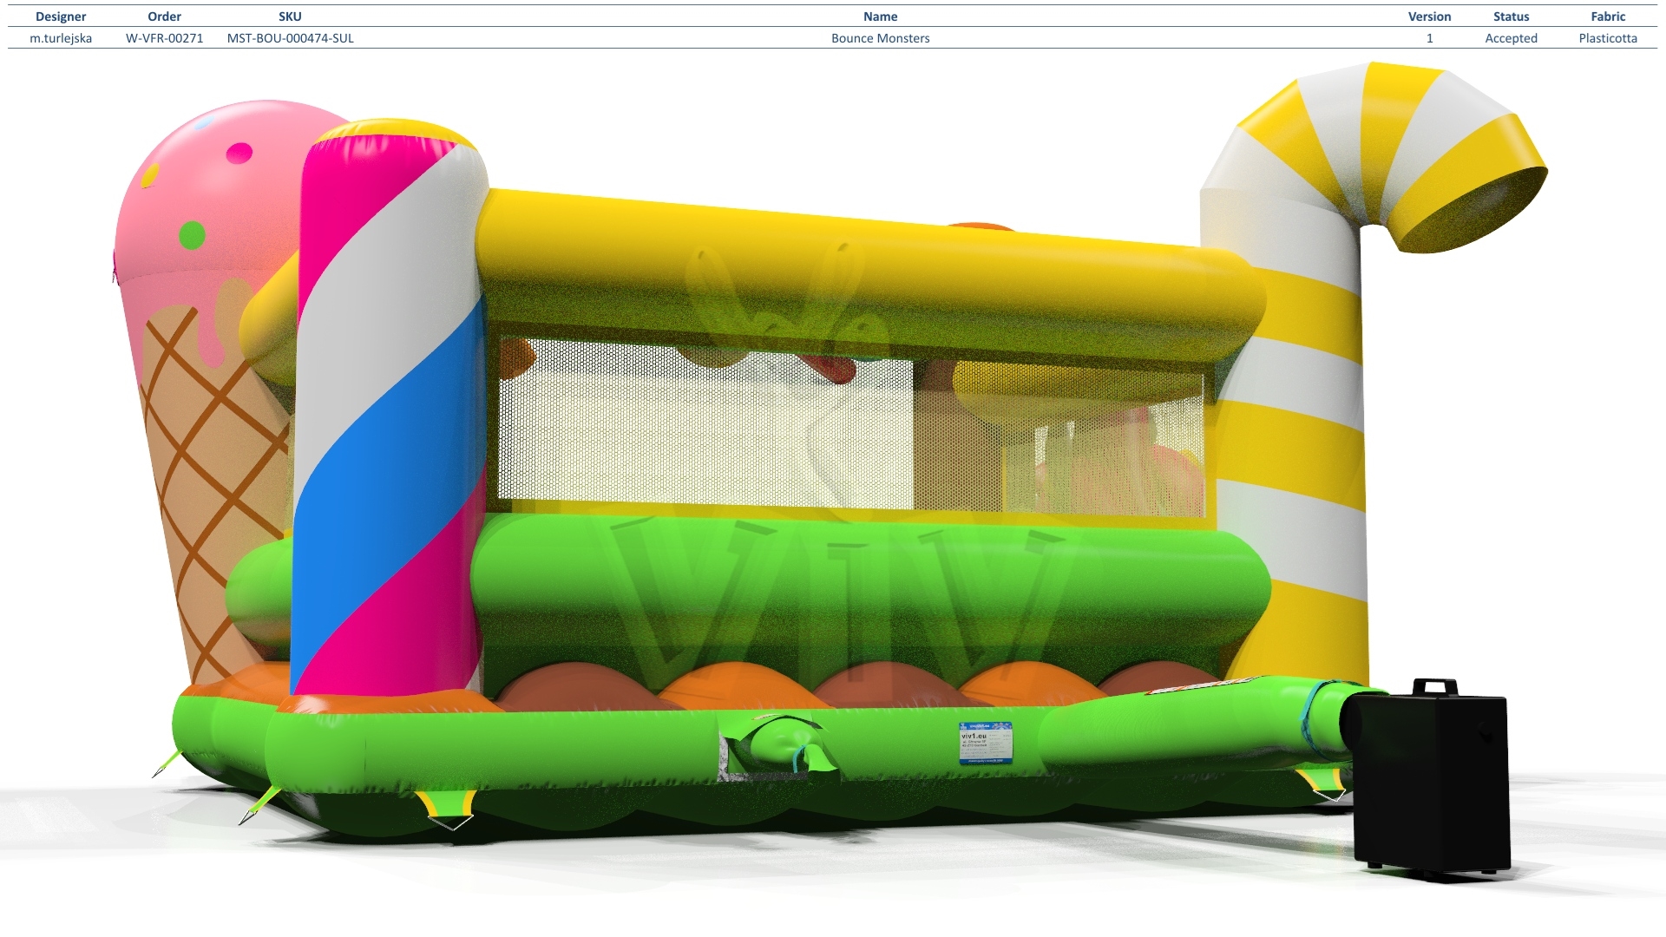Select the Name column header
1666x937 pixels.
click(x=880, y=16)
